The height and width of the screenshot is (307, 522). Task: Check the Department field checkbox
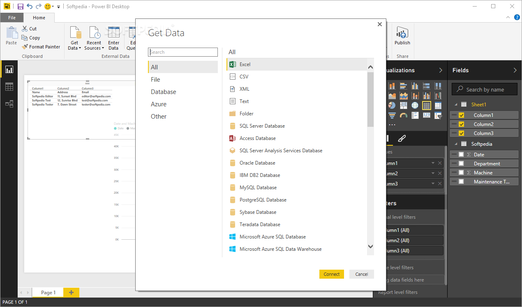[461, 164]
